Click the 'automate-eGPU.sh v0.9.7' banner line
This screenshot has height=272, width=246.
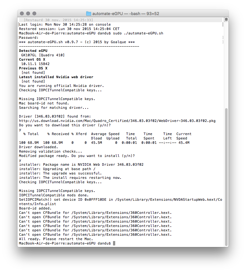(x=77, y=42)
